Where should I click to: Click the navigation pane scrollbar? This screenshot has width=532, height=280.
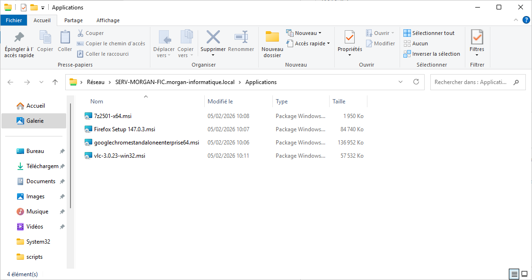70,156
